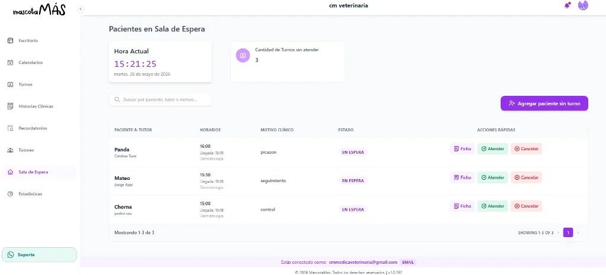Cancel the appointment for Chorna
The width and height of the screenshot is (606, 275).
coord(526,206)
